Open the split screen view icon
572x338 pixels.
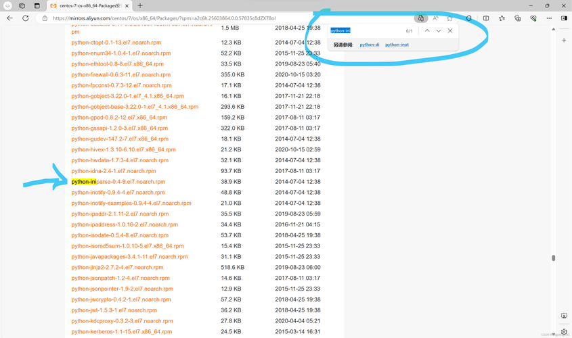pos(486,18)
